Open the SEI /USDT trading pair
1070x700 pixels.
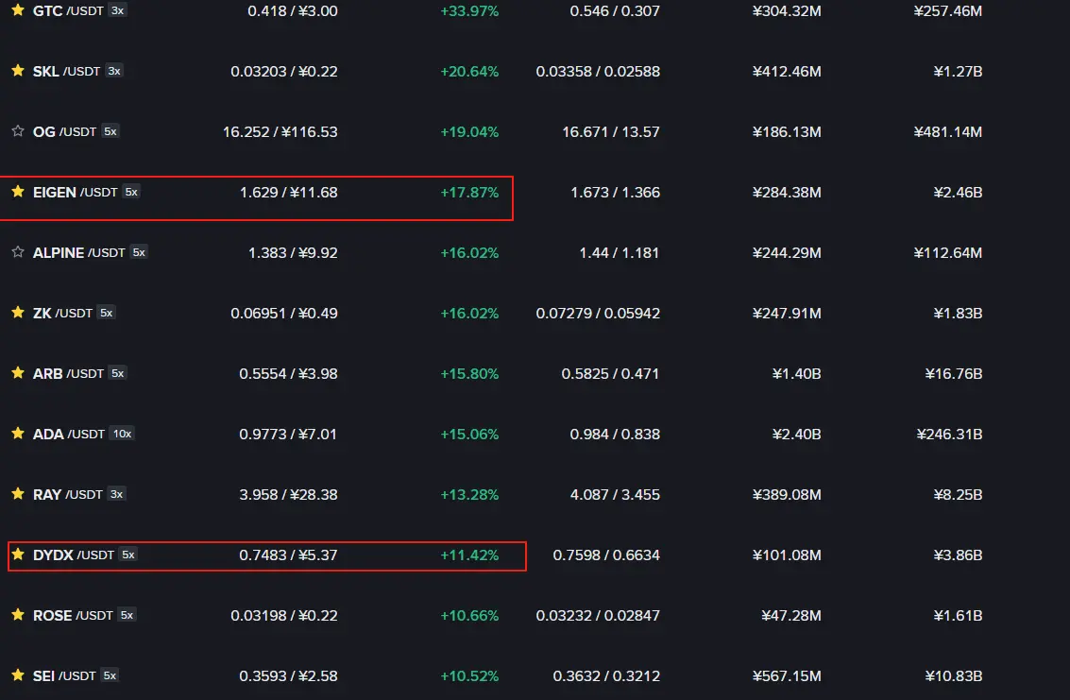[65, 676]
